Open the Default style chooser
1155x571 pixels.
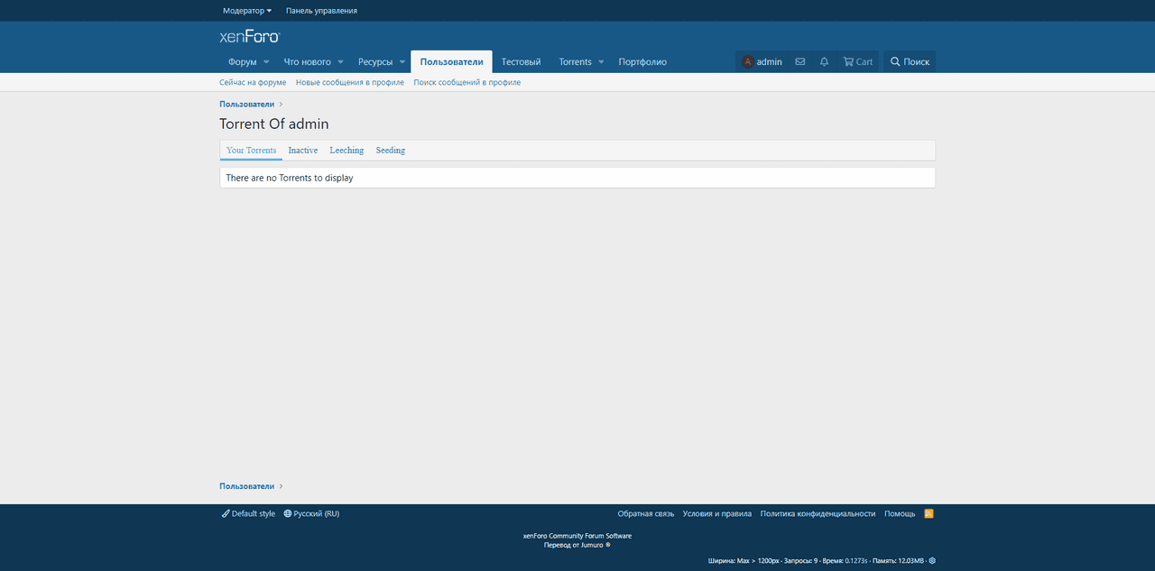248,513
